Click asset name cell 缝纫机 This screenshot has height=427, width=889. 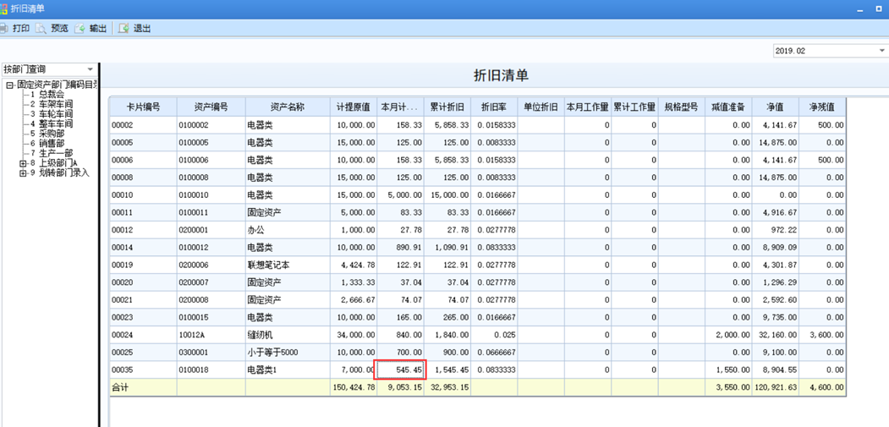(x=288, y=335)
